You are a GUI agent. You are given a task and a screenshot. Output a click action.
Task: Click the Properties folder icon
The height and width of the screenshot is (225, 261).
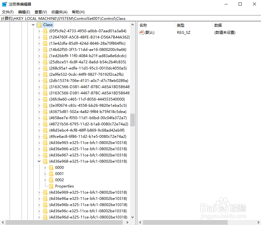51,186
